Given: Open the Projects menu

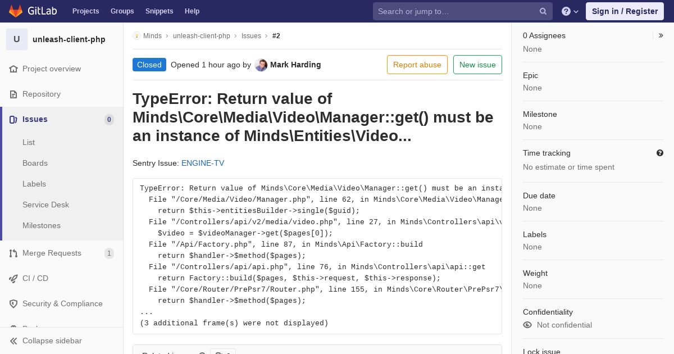Looking at the screenshot, I should (85, 11).
